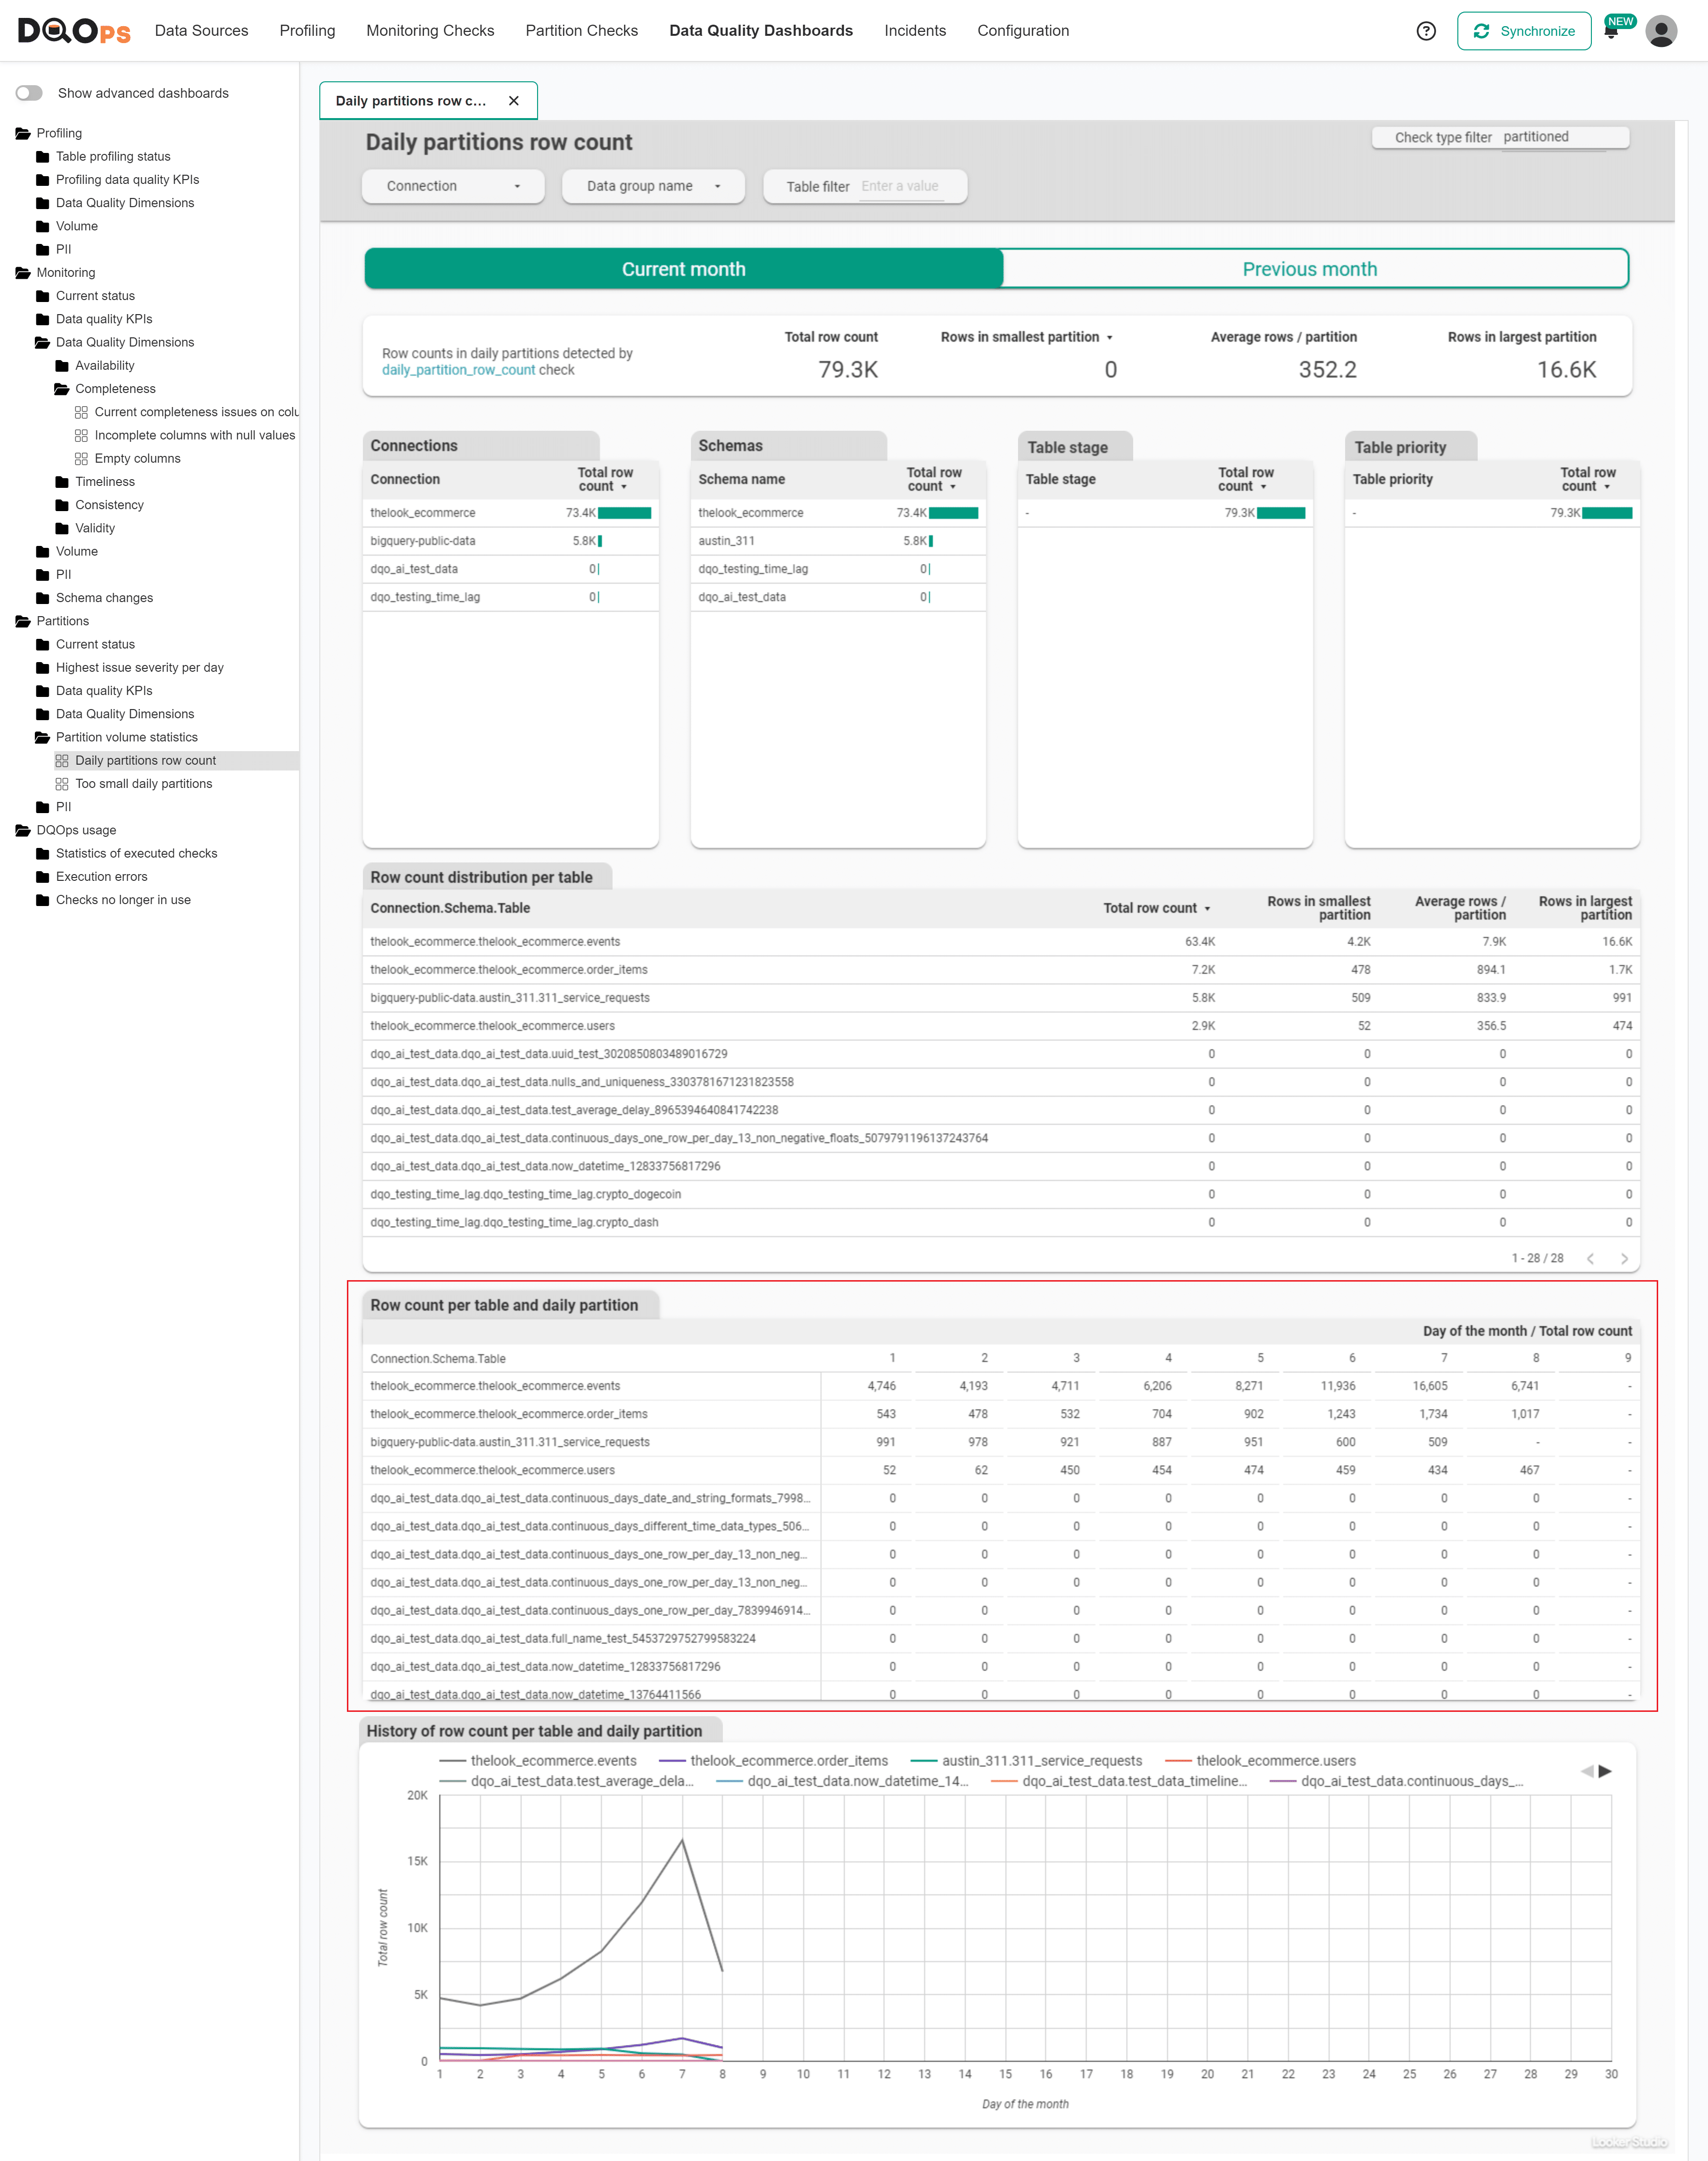This screenshot has height=2161, width=1708.
Task: Sort Connections table by Total row count arrow
Action: coord(624,487)
